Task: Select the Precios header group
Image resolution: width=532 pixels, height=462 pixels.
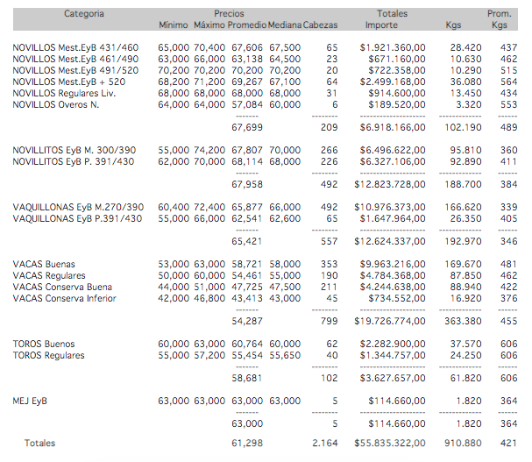Action: (229, 14)
